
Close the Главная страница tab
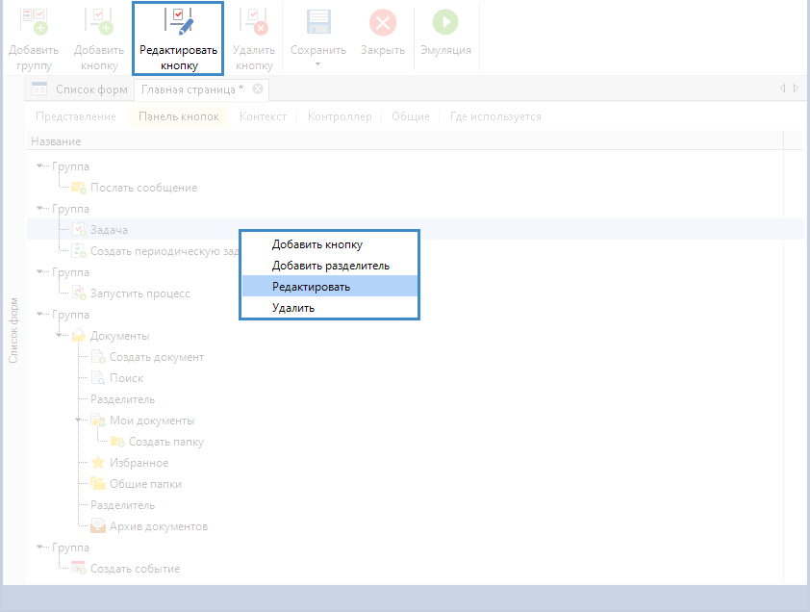click(258, 89)
